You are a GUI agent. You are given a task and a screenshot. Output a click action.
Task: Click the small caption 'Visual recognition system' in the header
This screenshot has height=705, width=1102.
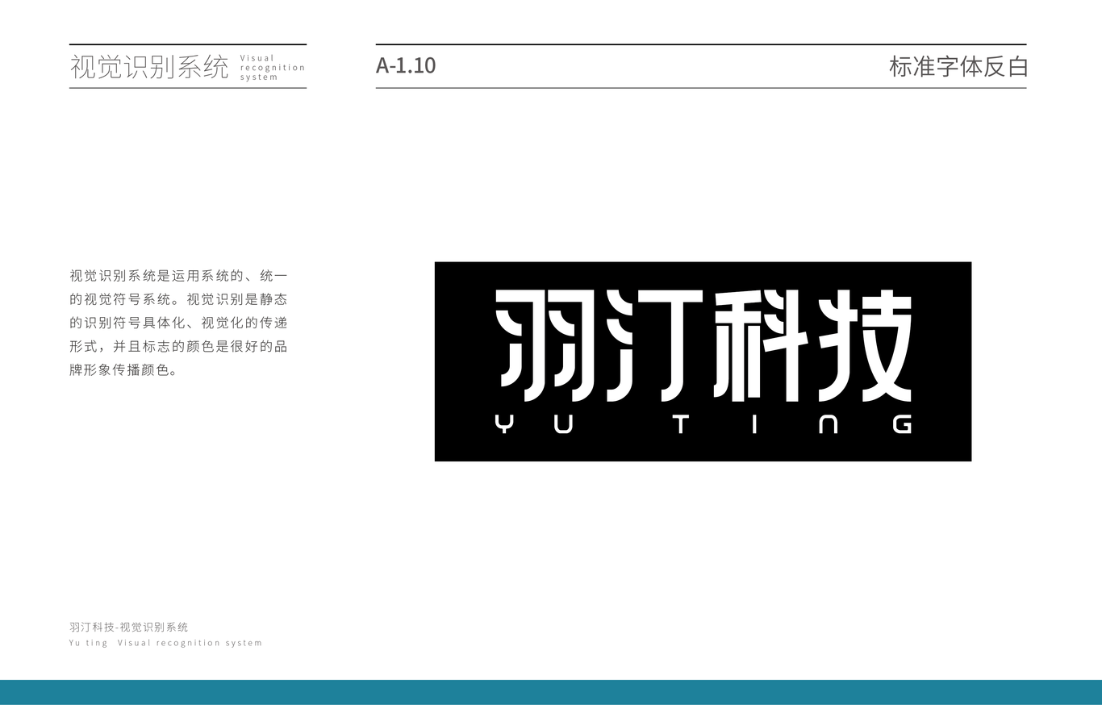(x=273, y=68)
